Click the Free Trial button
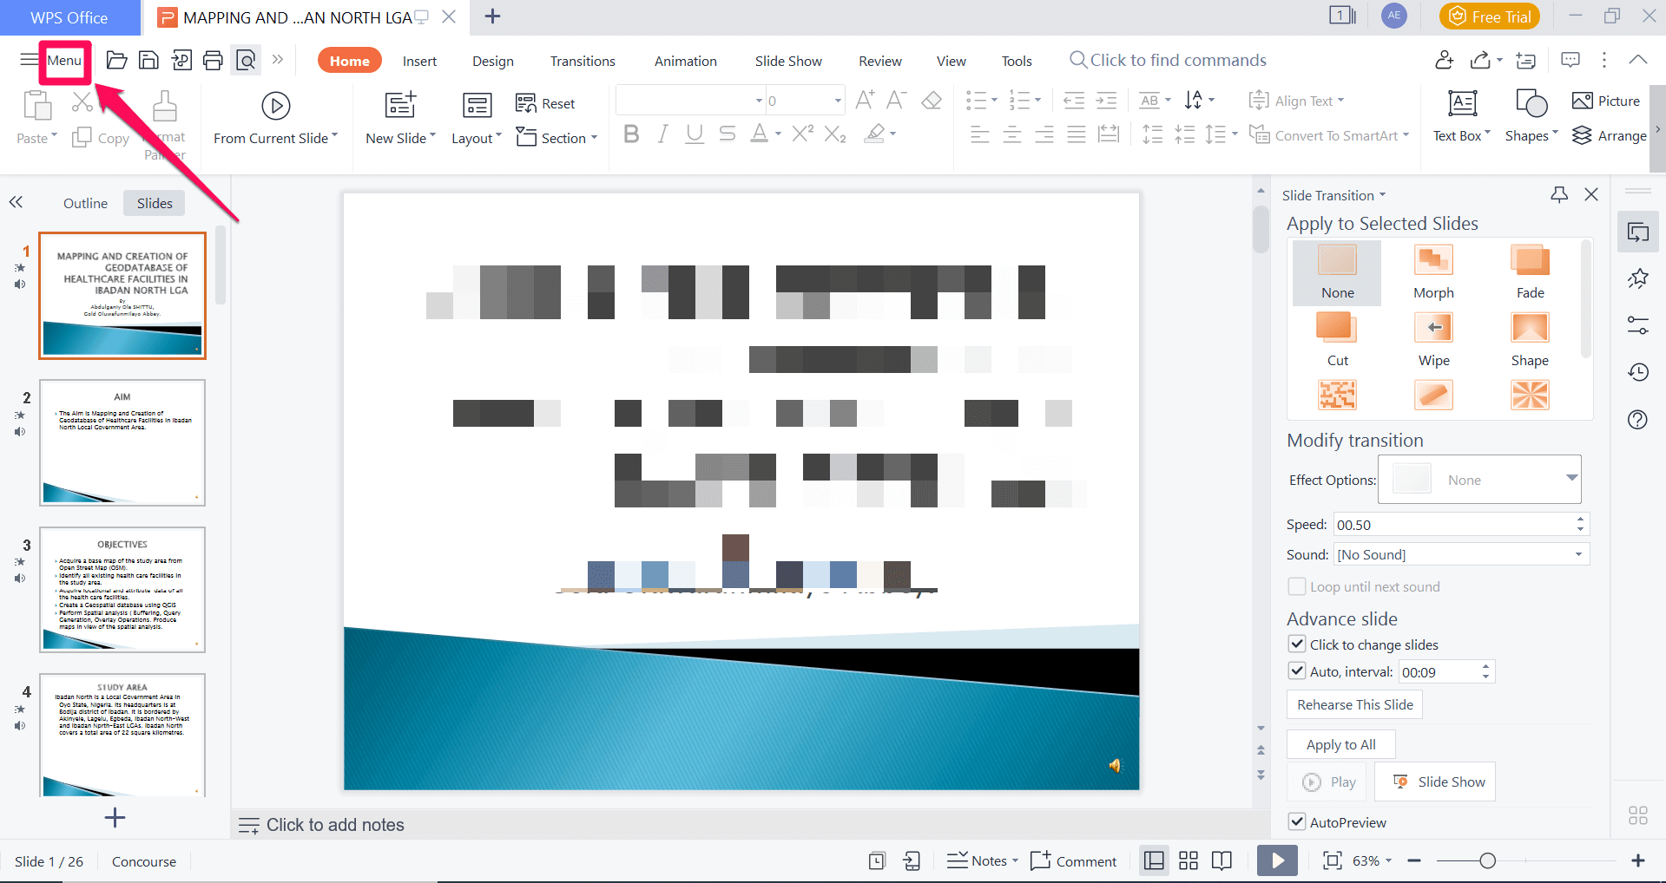Image resolution: width=1666 pixels, height=883 pixels. tap(1489, 16)
